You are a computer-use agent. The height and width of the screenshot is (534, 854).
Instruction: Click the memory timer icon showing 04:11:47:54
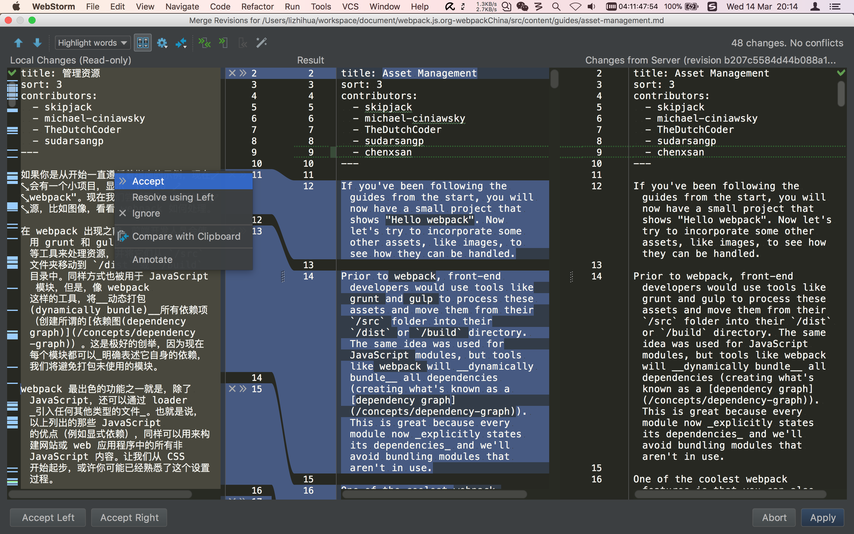(x=632, y=6)
